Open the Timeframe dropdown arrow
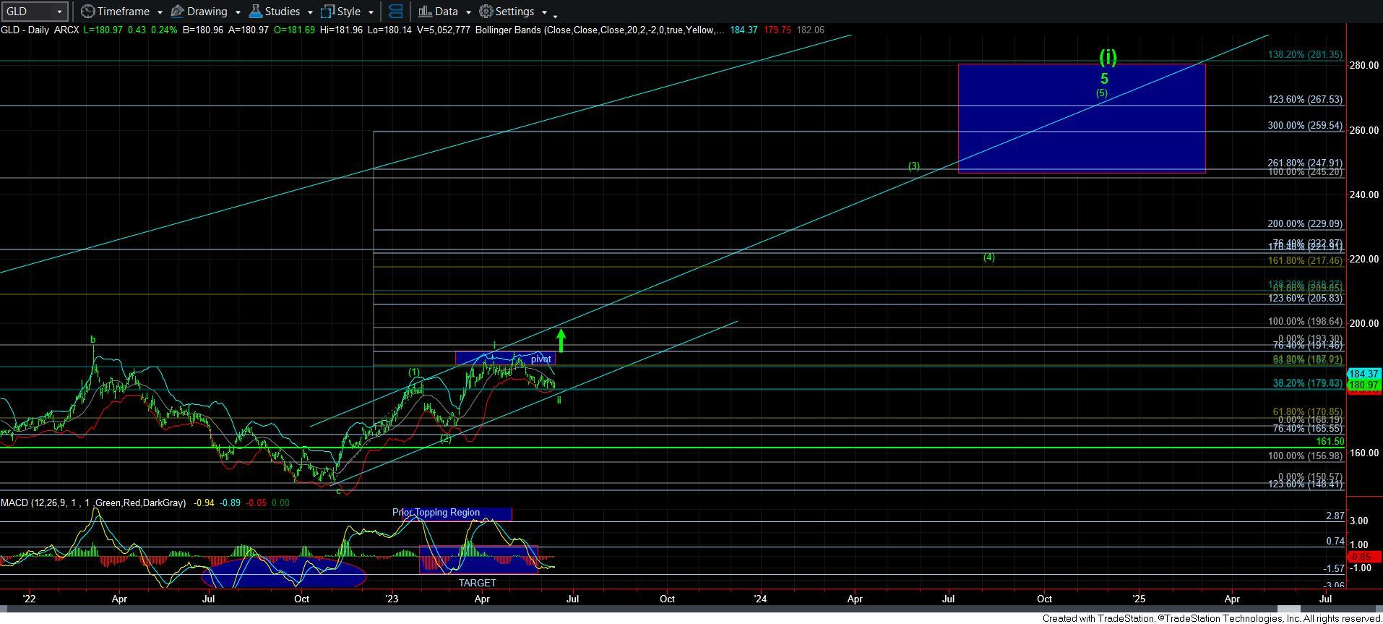This screenshot has width=1383, height=624. (160, 12)
